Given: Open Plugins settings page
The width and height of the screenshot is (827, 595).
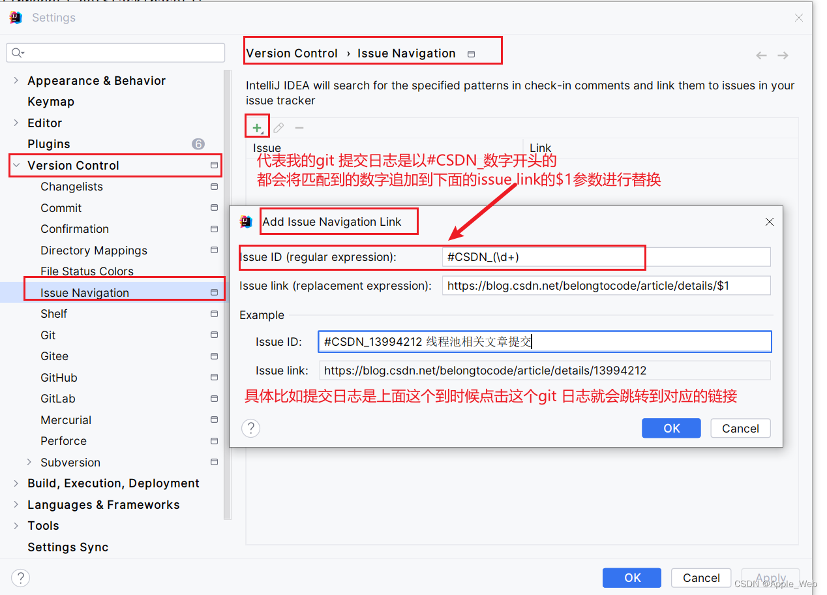Looking at the screenshot, I should pyautogui.click(x=49, y=144).
